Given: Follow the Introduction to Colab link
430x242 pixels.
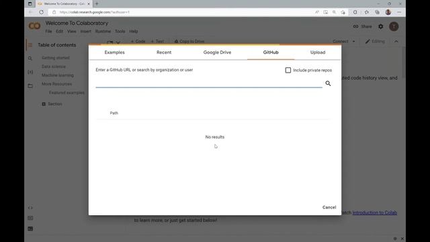Looking at the screenshot, I should [375, 212].
